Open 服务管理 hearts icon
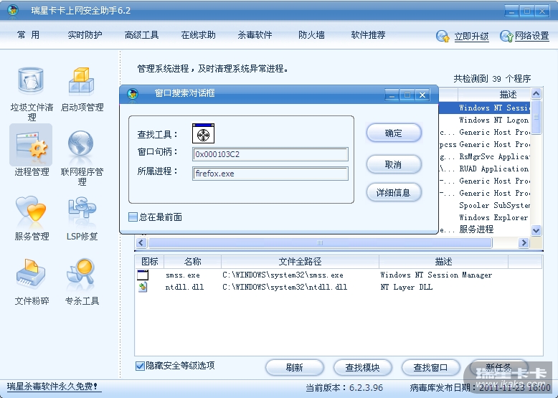Viewport: 558px width, 398px height. tap(31, 209)
